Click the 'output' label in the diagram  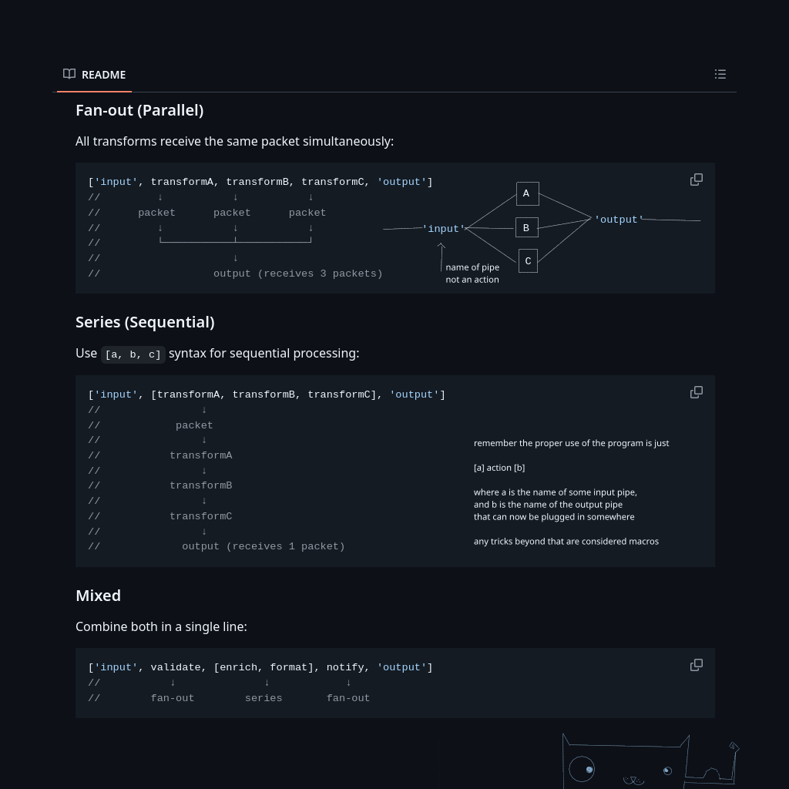618,220
